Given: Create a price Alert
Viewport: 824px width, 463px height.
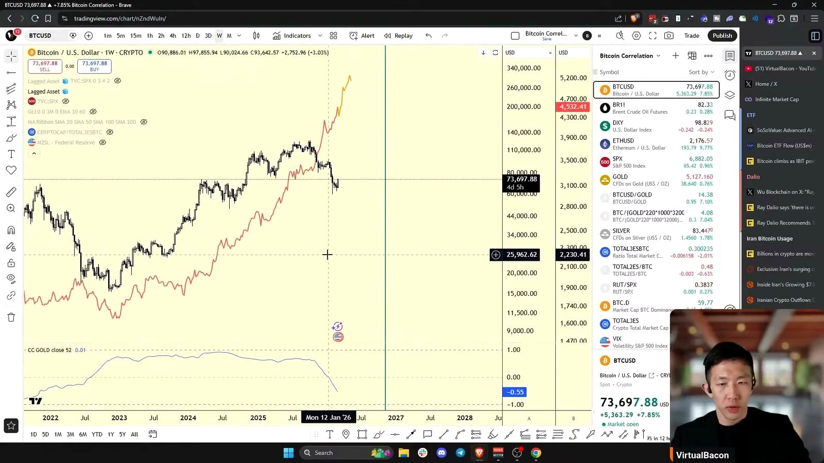Looking at the screenshot, I should coord(362,35).
